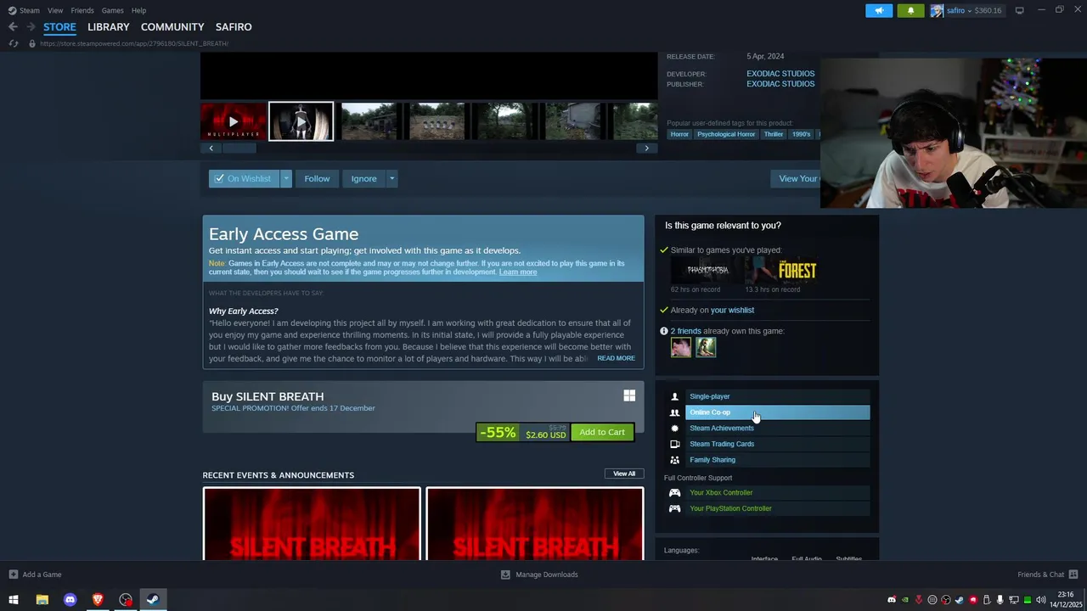The width and height of the screenshot is (1087, 611).
Task: Open the green notifications bell
Action: pyautogui.click(x=910, y=10)
